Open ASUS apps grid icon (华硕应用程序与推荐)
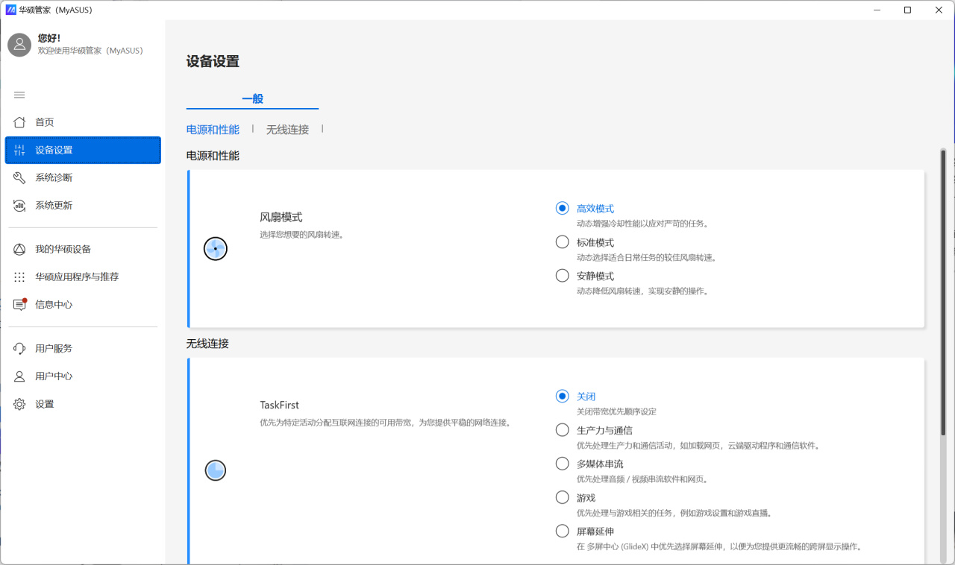This screenshot has height=565, width=955. (19, 277)
